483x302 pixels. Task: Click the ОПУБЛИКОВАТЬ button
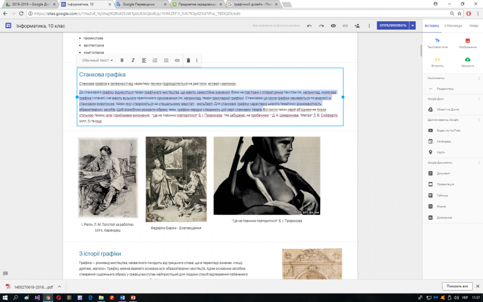click(x=393, y=25)
